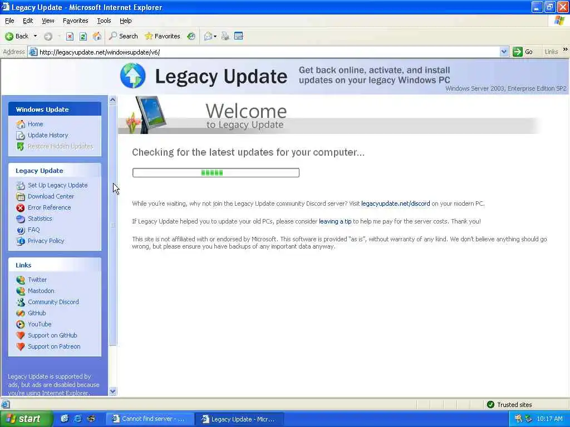Open the Support on GitHub link
The width and height of the screenshot is (570, 427).
52,335
